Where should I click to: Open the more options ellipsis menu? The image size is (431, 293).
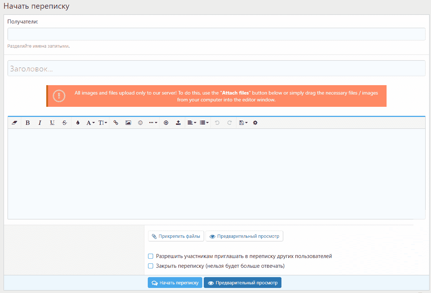pyautogui.click(x=153, y=123)
